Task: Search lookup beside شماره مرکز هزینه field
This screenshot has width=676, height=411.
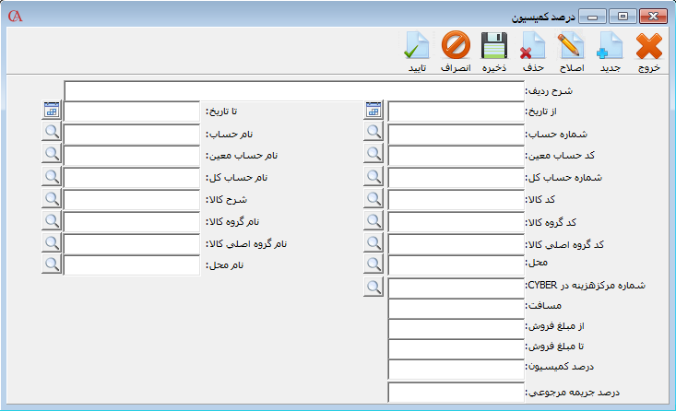Action: coord(374,287)
